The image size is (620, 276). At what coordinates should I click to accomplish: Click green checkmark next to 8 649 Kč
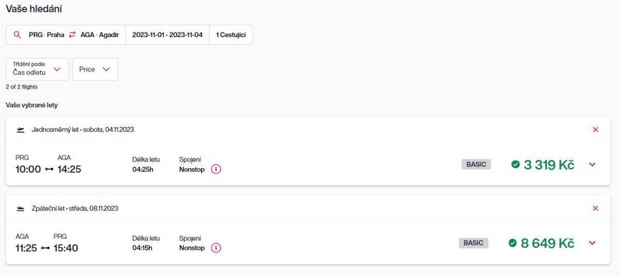513,243
